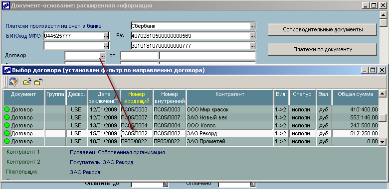Click green status circle of ЗАО Новый век row

point(7,117)
